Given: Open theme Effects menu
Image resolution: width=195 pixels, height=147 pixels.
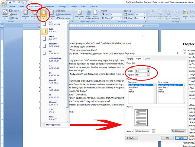Looking at the screenshot, I should pyautogui.click(x=14, y=18).
